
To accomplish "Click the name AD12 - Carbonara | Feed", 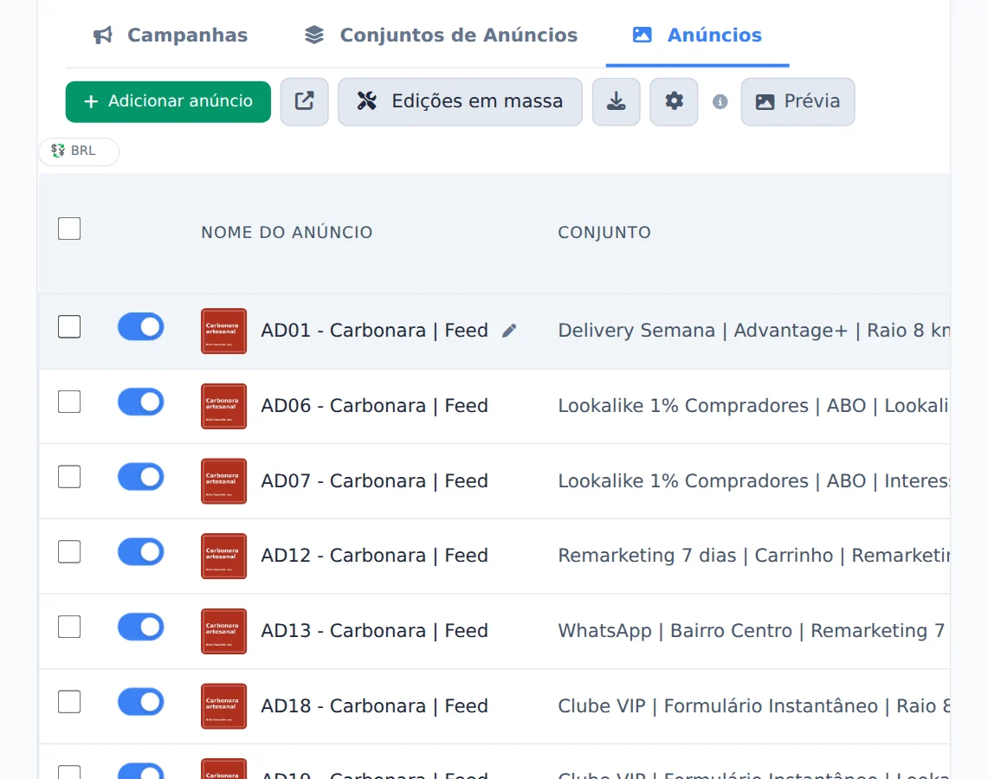I will click(374, 556).
